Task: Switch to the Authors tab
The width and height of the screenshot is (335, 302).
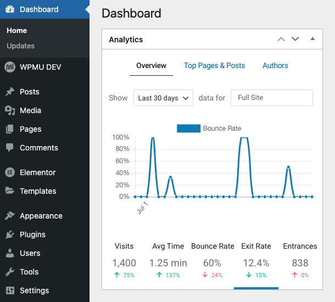Action: (275, 65)
